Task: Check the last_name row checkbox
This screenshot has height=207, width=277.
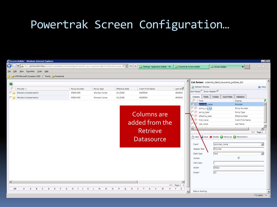Action: tap(193, 124)
